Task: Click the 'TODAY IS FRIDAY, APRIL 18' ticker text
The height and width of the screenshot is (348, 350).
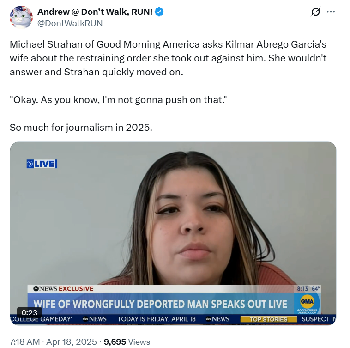Action: 157,319
